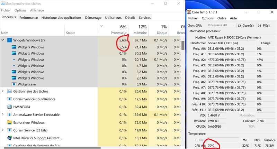Image resolution: width=277 pixels, height=149 pixels.
Task: Click the Explorateur Windows folder icon
Action: 9,122
